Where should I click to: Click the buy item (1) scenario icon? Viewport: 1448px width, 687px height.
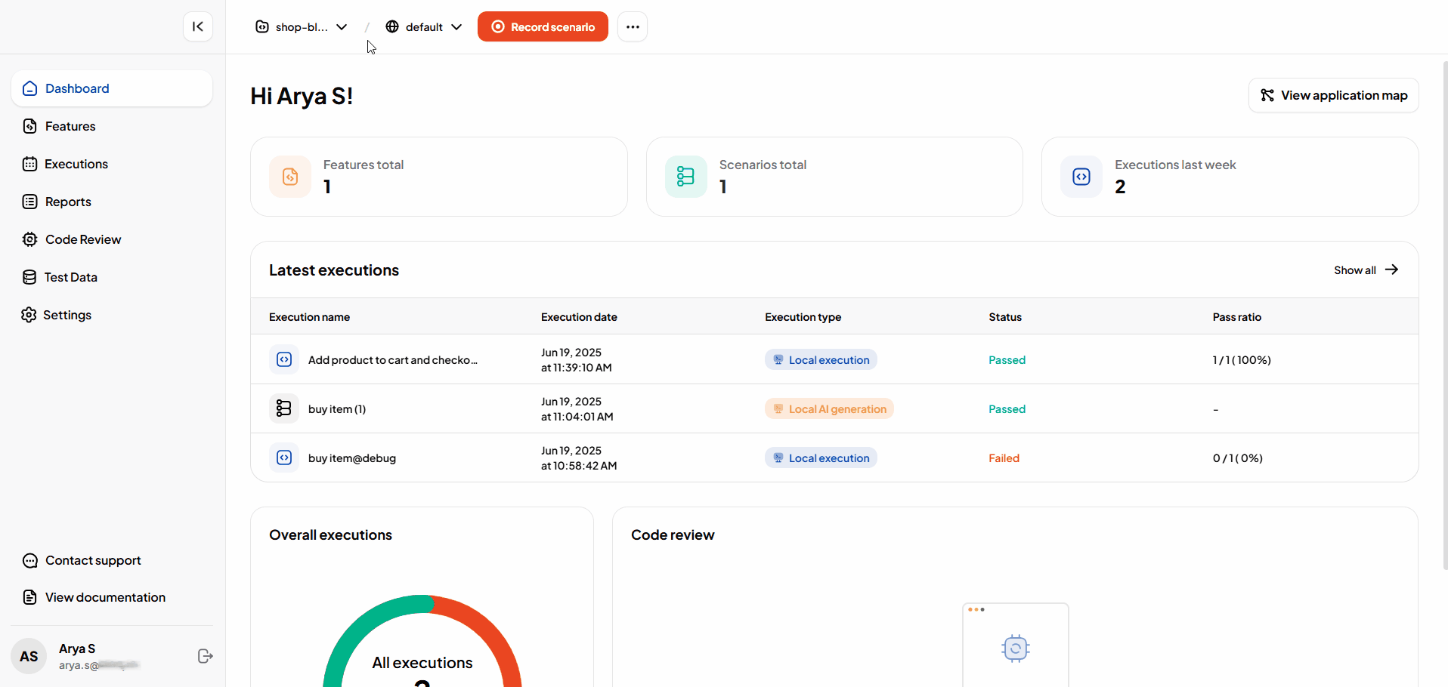(284, 408)
